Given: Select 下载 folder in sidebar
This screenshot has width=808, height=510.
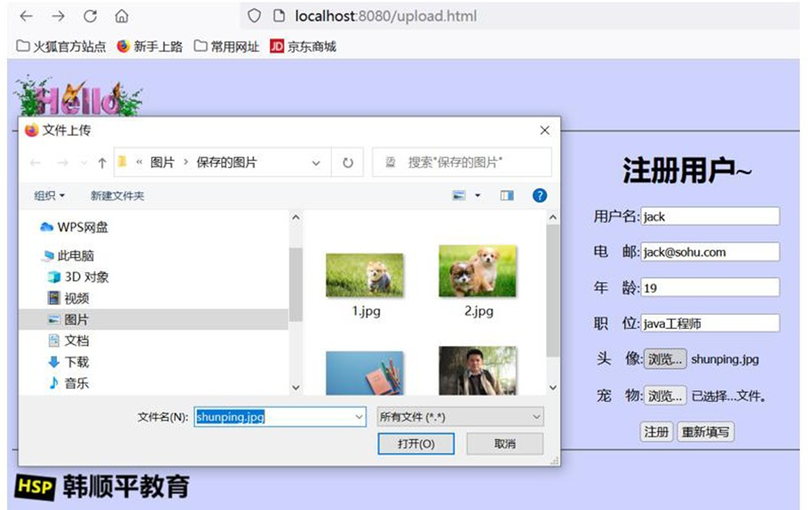Looking at the screenshot, I should click(68, 362).
